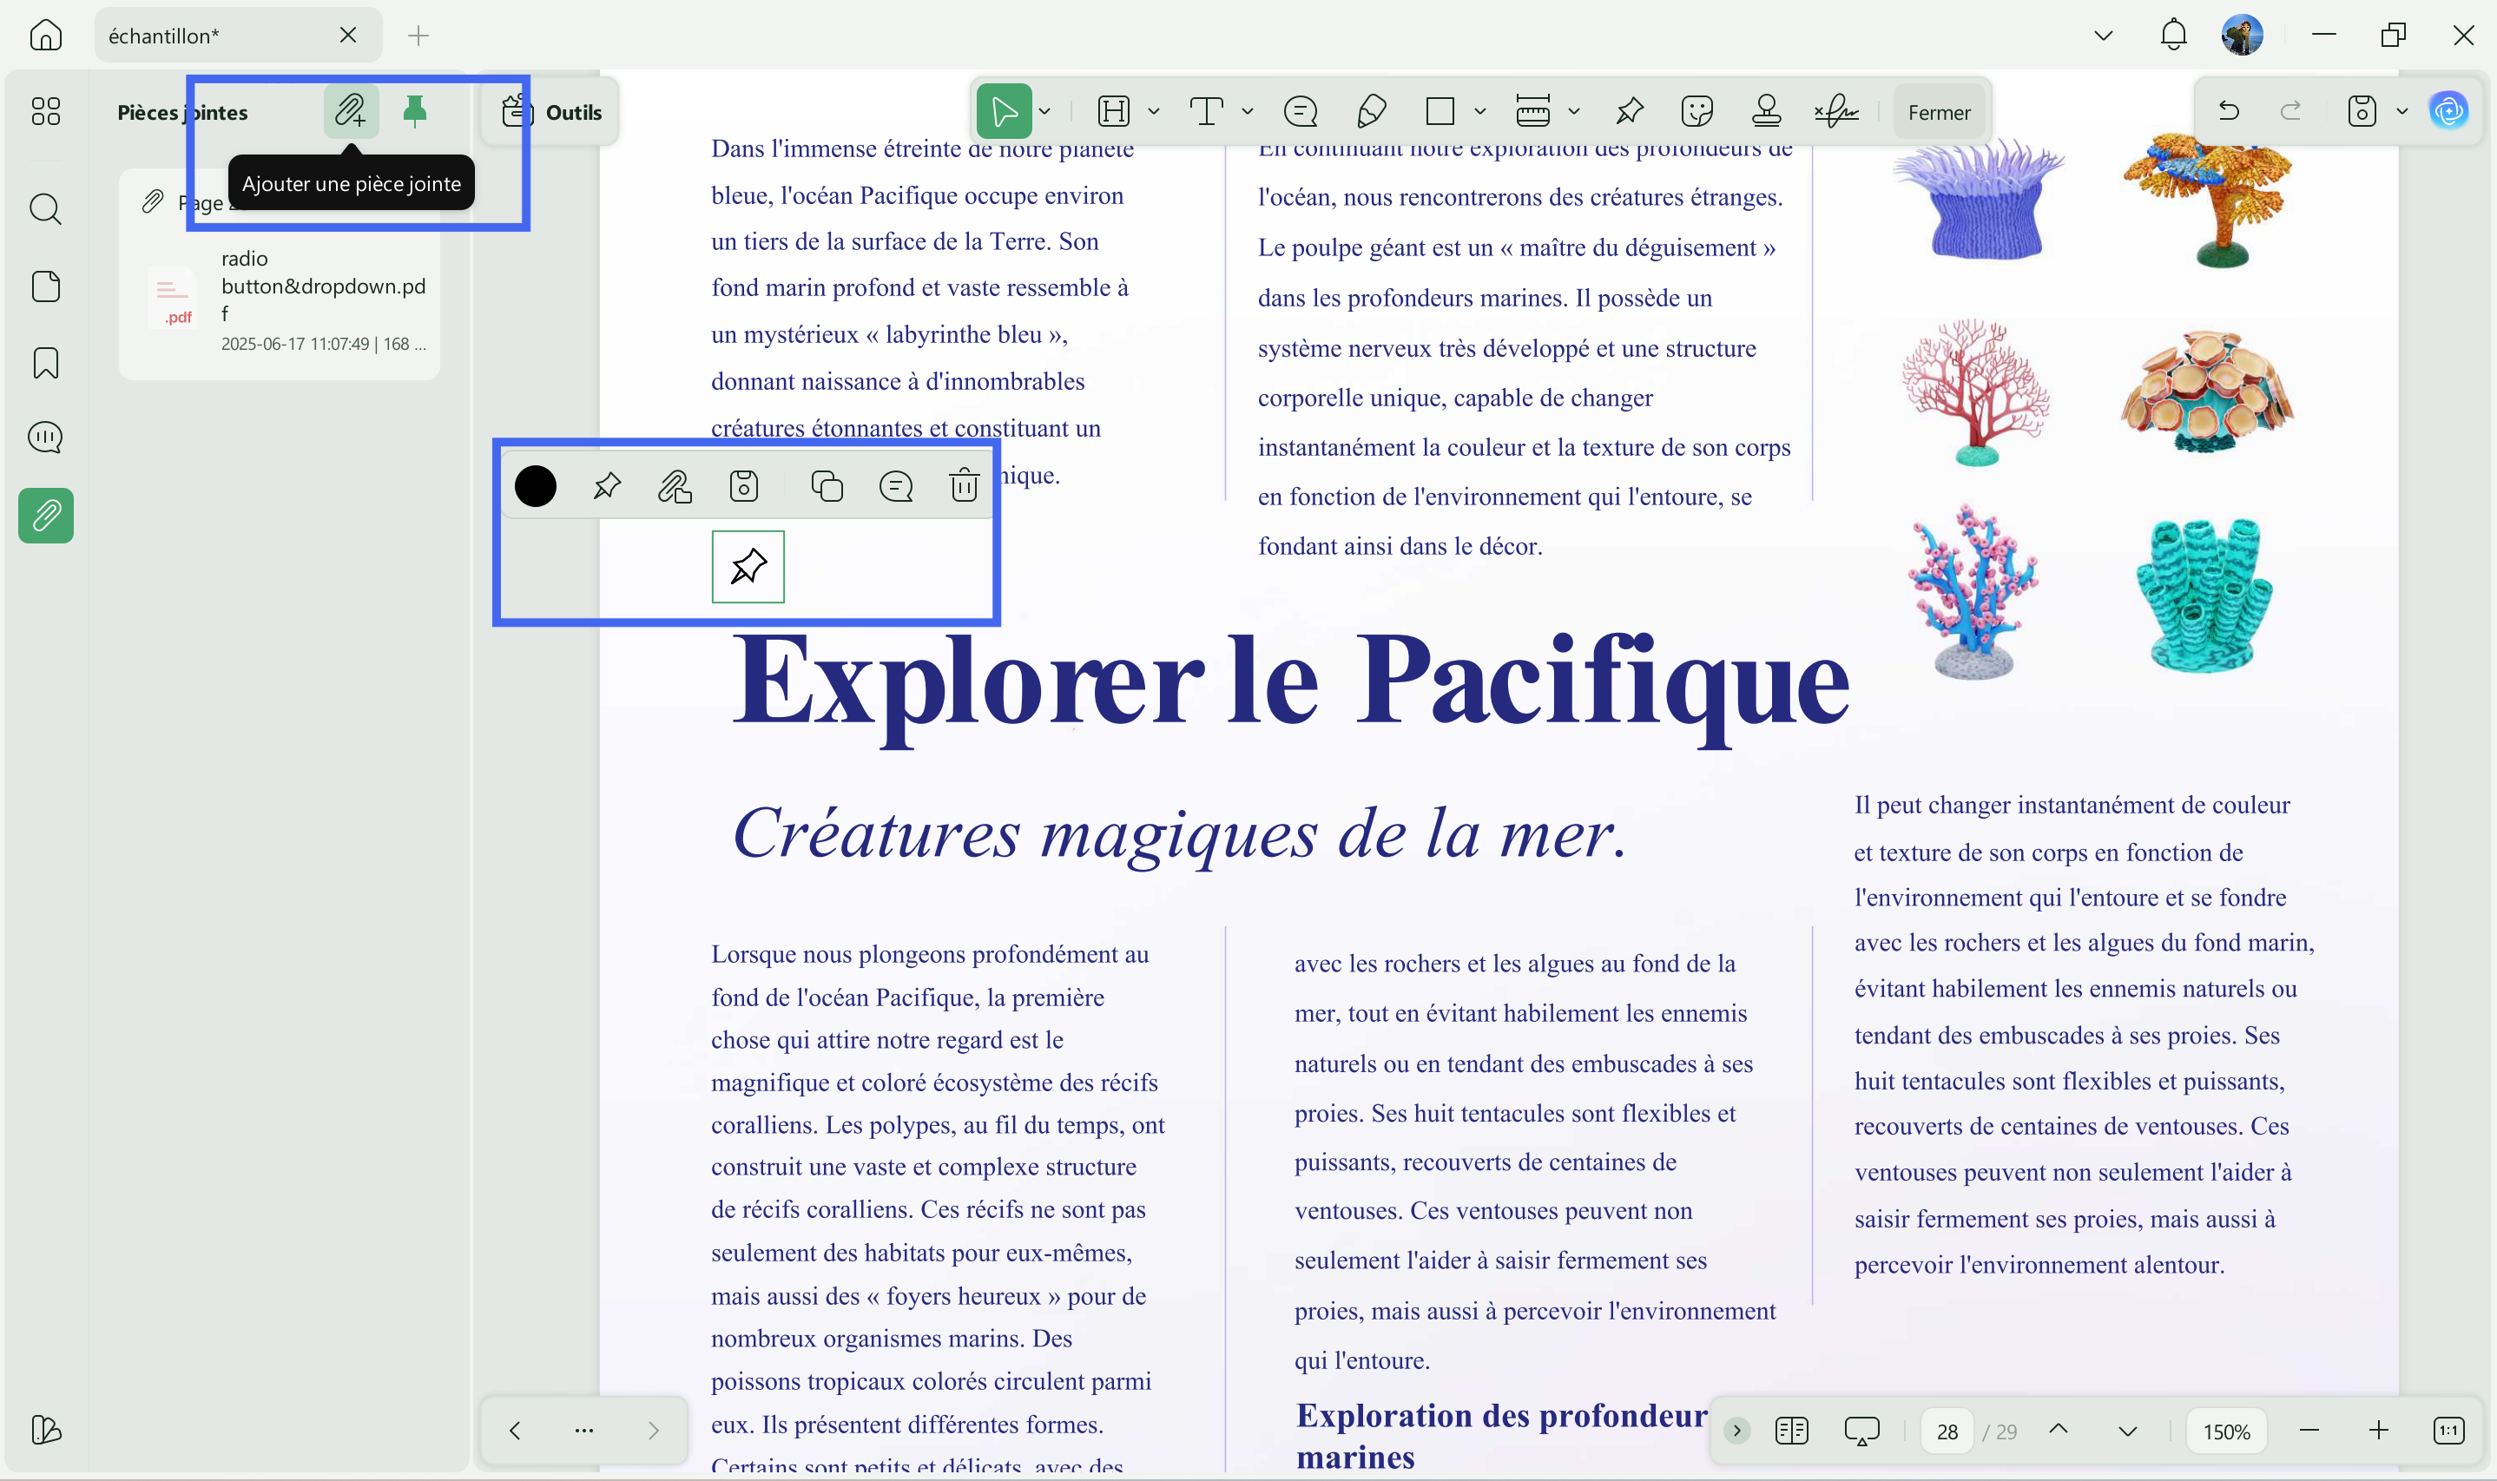
Task: Select the highlight text tool
Action: pyautogui.click(x=1114, y=112)
